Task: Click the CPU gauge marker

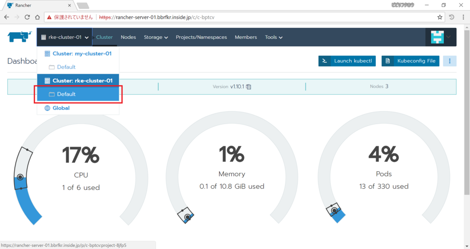Action: (20, 177)
